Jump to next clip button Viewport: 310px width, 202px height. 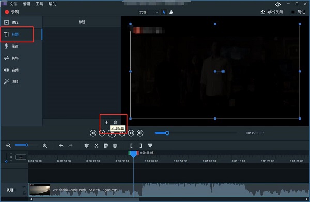point(131,133)
